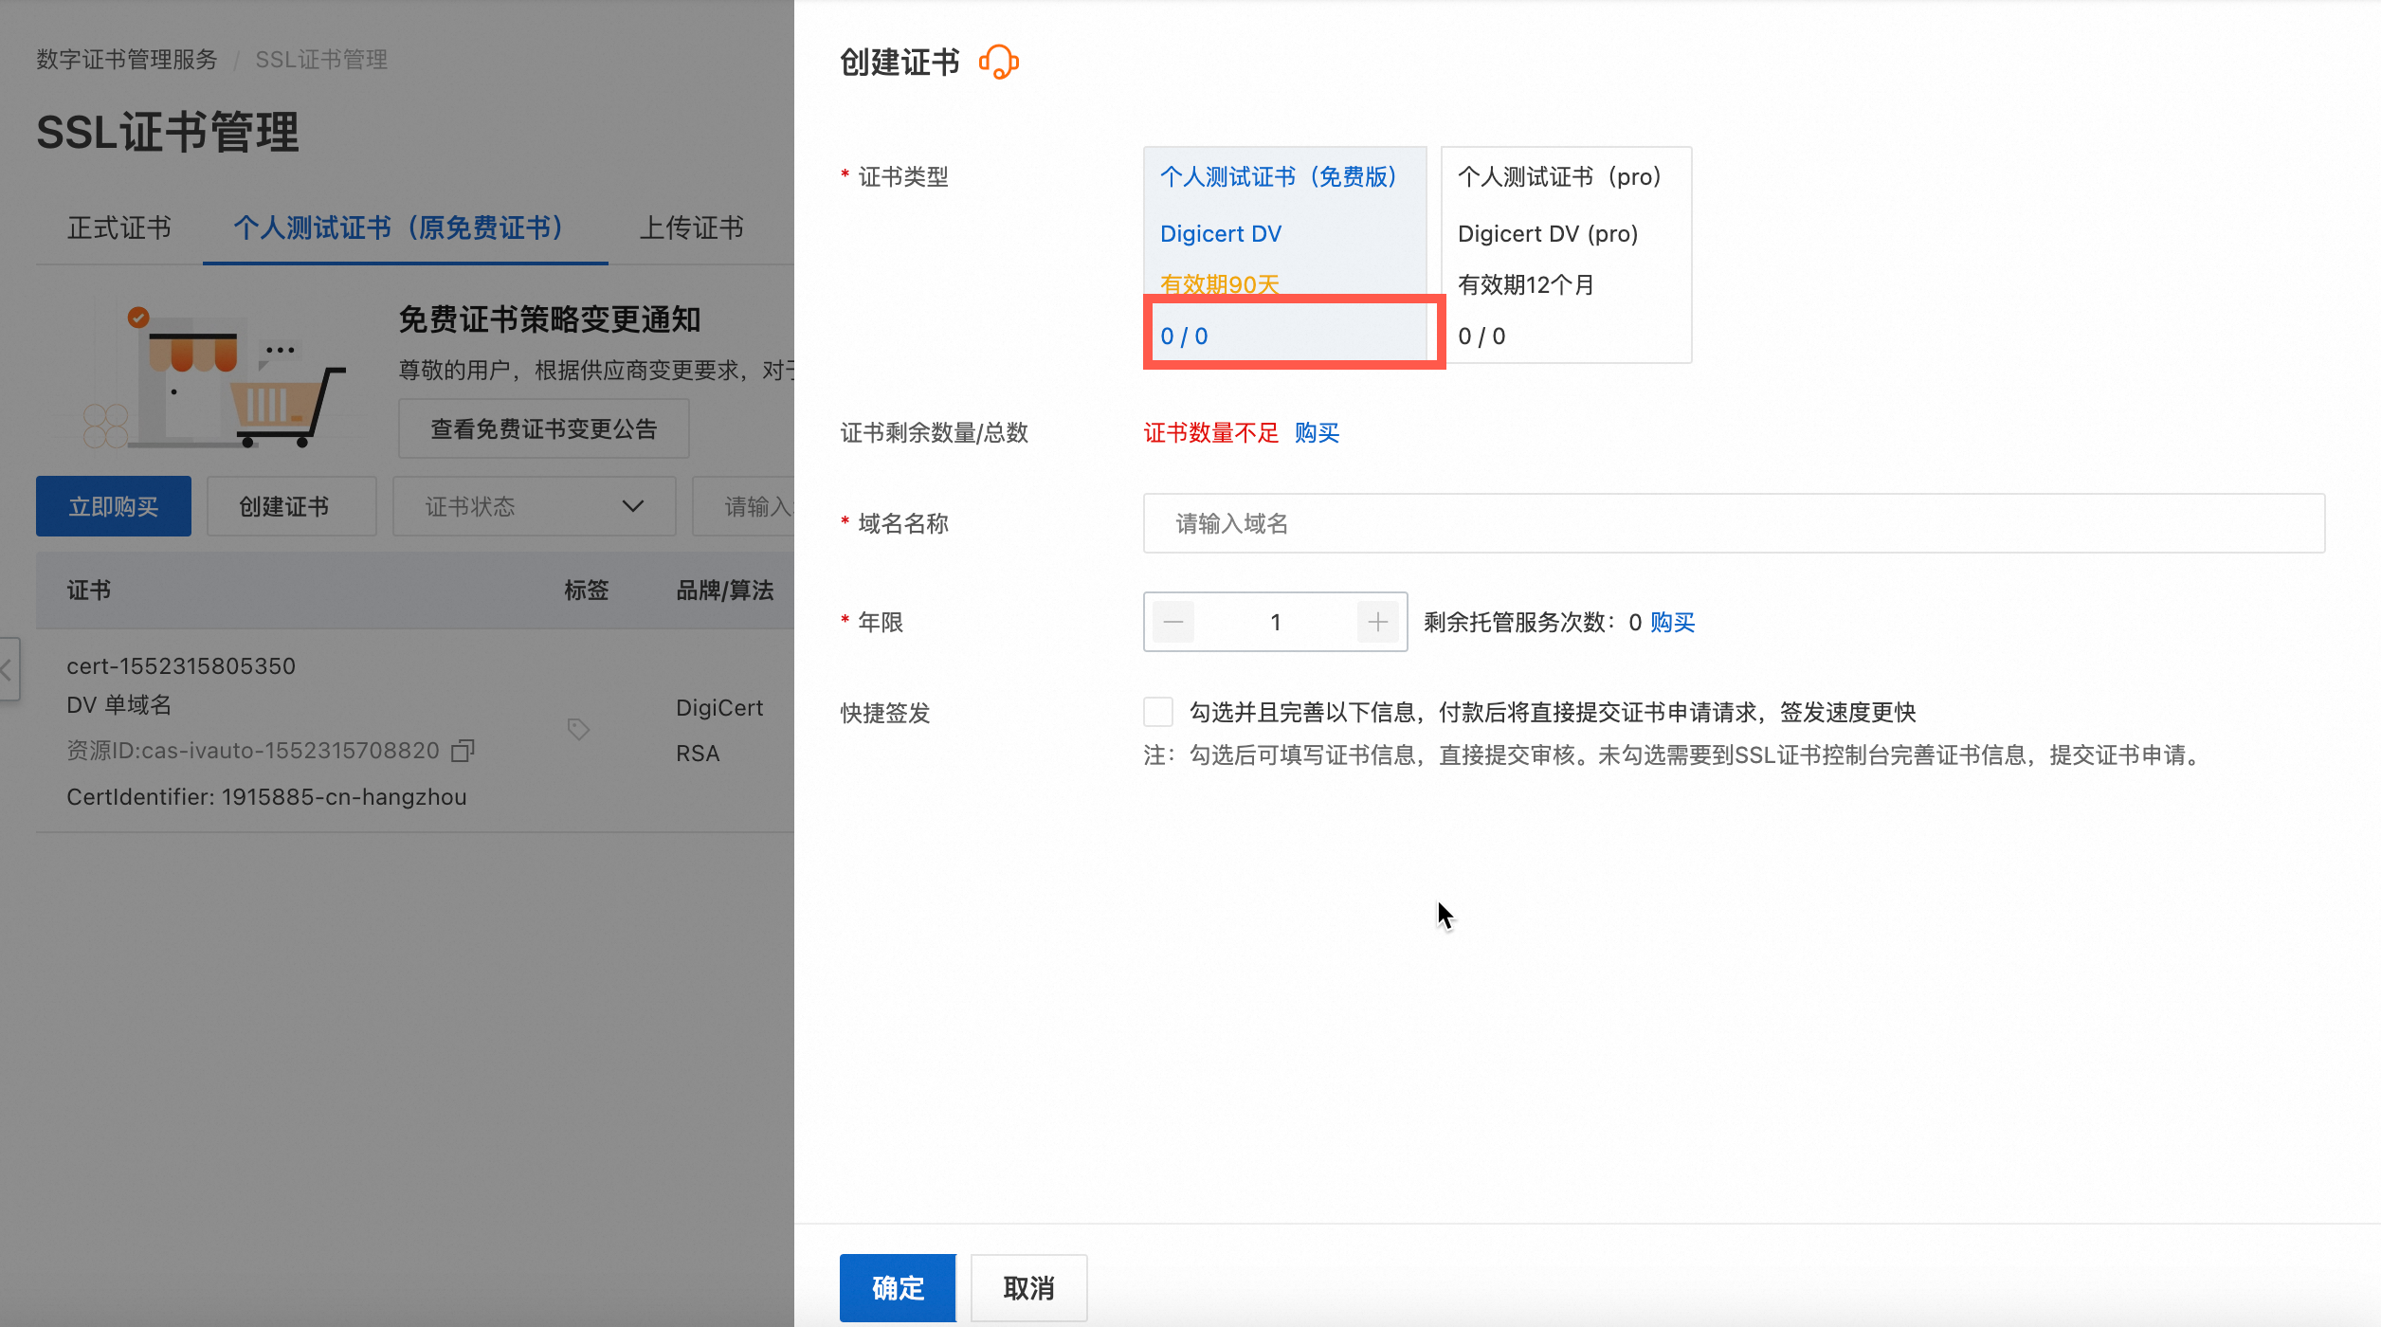
Task: Click 购买 link next to 证书数量不足
Action: point(1318,433)
